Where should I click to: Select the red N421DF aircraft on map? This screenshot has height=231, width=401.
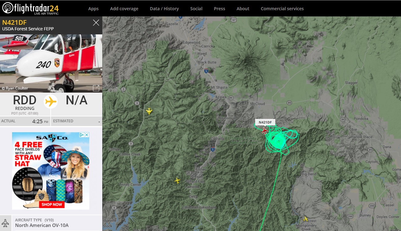[265, 131]
